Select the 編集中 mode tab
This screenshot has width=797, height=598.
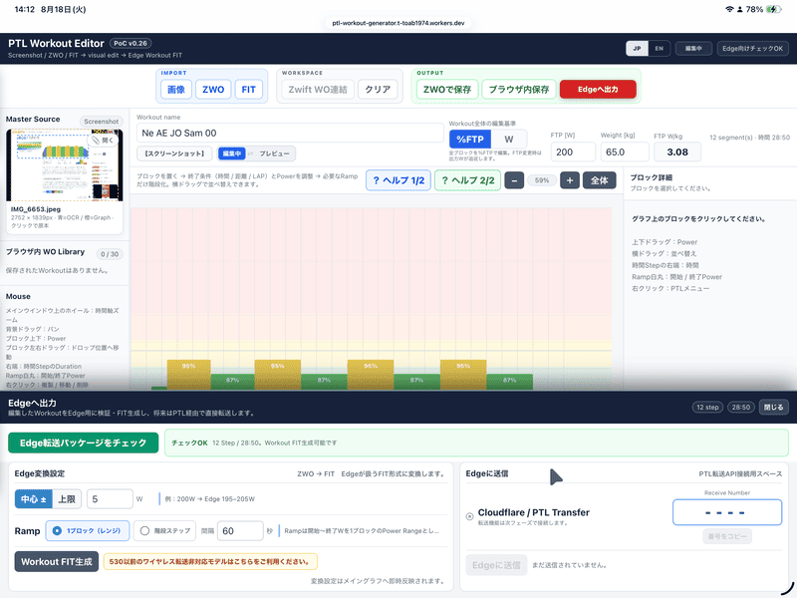[232, 153]
